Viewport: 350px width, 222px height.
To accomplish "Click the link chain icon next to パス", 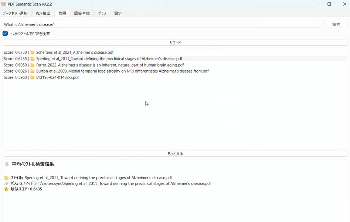I will coord(6,184).
